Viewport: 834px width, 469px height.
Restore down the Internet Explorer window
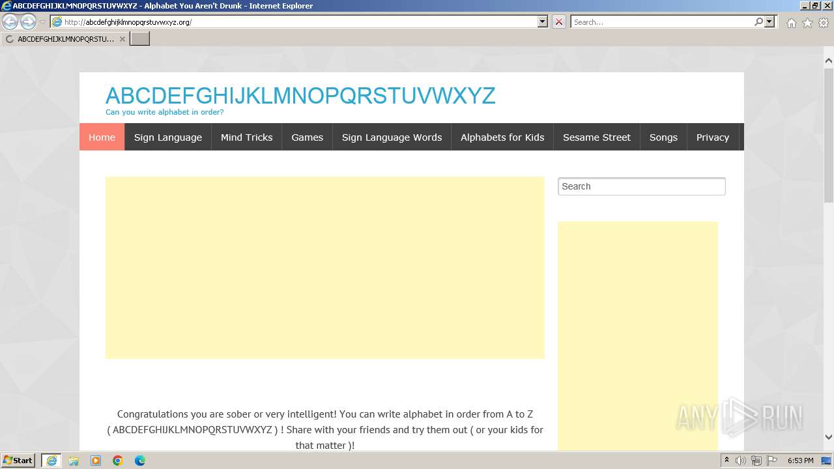pyautogui.click(x=815, y=6)
